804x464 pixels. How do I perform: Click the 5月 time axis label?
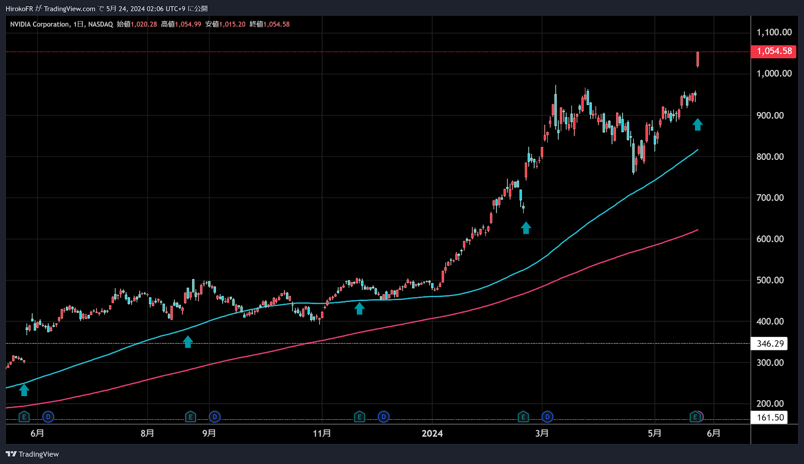[654, 433]
